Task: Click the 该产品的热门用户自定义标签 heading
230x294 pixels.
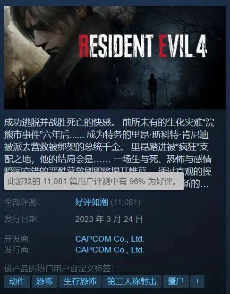Action: click(59, 269)
